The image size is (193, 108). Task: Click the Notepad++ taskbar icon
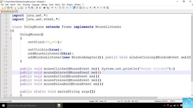tap(59, 105)
